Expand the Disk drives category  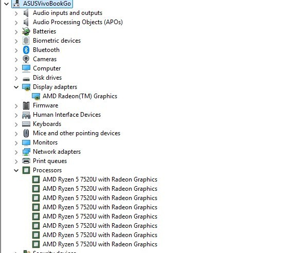click(x=16, y=78)
